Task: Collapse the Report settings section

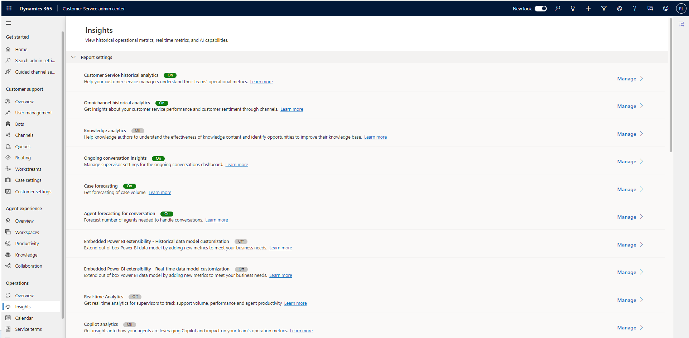Action: click(x=73, y=57)
